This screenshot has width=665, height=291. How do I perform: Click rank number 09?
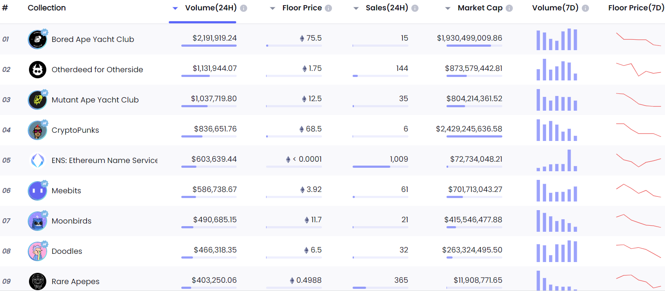pyautogui.click(x=6, y=281)
